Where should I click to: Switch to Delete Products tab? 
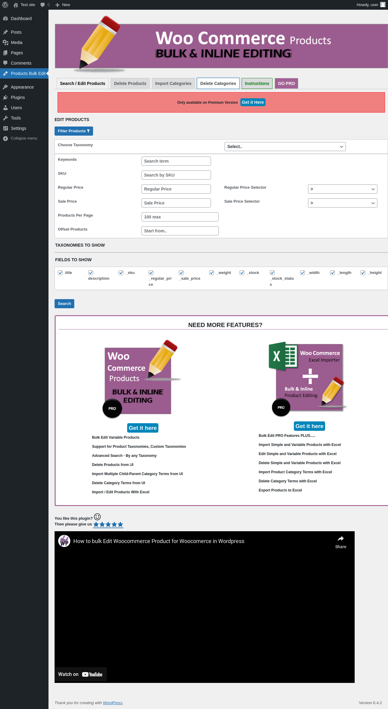[x=130, y=83]
